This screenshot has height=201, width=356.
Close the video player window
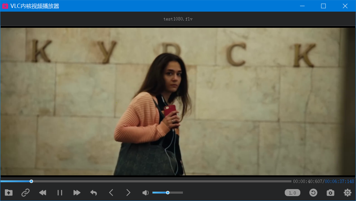pyautogui.click(x=345, y=6)
